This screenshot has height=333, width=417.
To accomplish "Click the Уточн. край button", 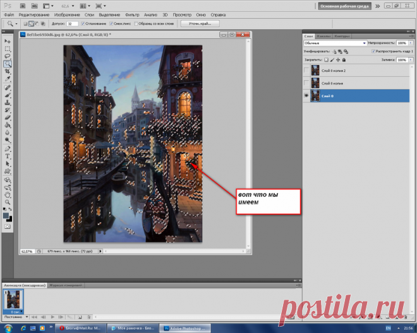I will point(200,23).
